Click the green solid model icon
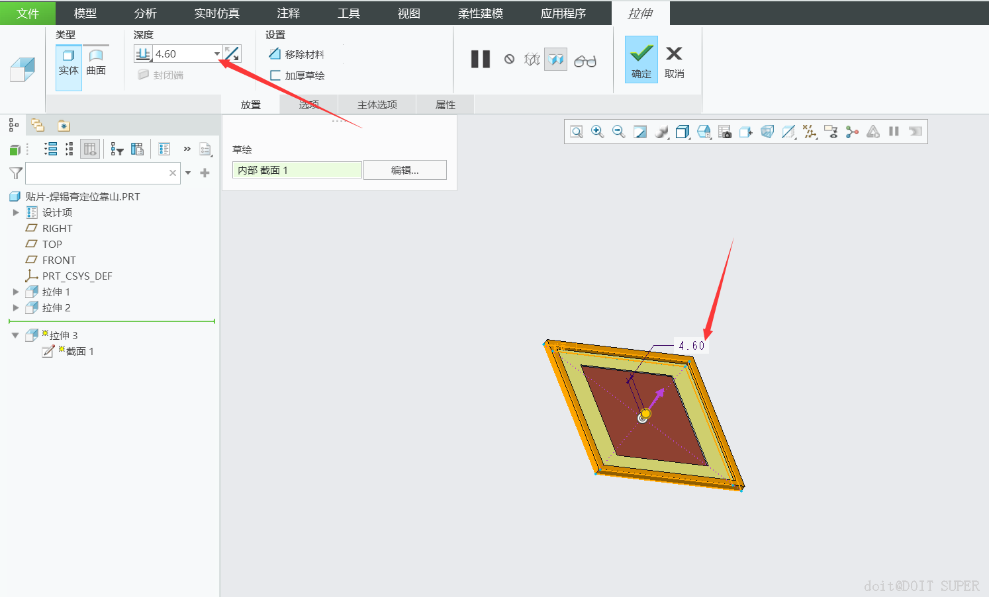 (15, 149)
